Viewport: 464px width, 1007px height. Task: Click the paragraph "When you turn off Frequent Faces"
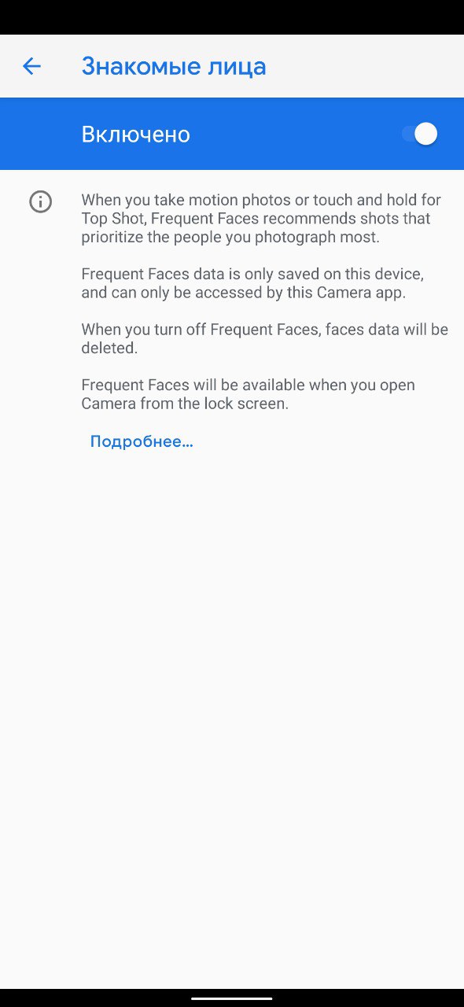[264, 338]
